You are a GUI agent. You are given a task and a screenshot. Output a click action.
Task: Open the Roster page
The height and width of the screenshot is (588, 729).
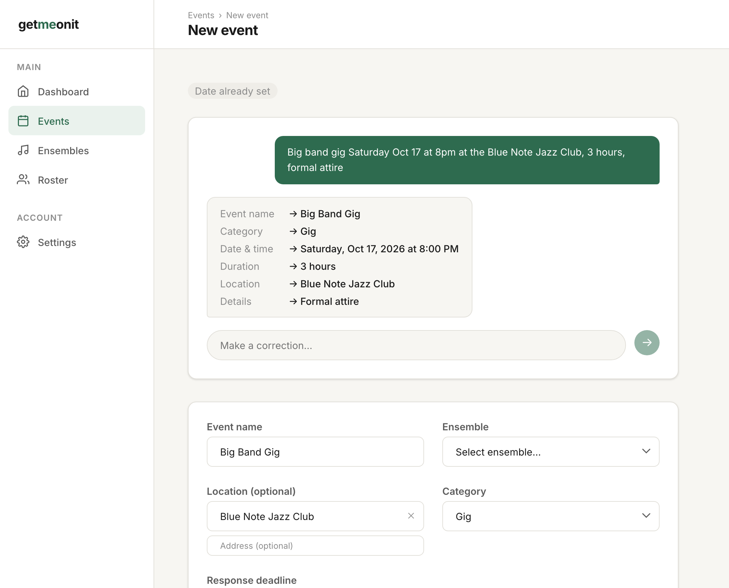pos(77,180)
